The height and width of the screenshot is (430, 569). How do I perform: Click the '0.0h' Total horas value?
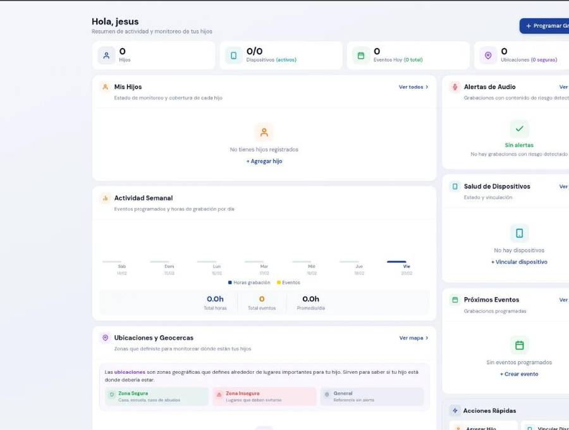[x=215, y=299]
